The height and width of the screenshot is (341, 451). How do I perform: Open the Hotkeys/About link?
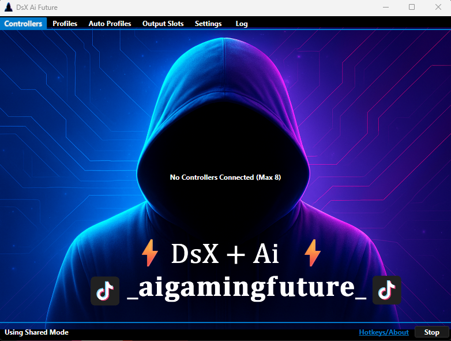(x=384, y=332)
